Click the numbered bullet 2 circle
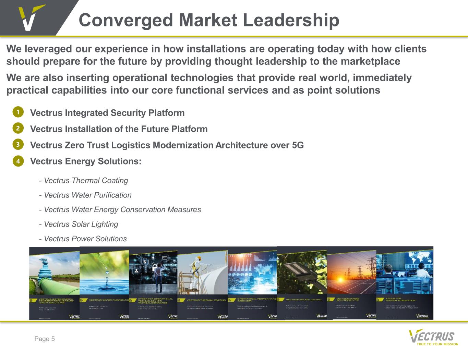The height and width of the screenshot is (351, 468). click(x=18, y=128)
